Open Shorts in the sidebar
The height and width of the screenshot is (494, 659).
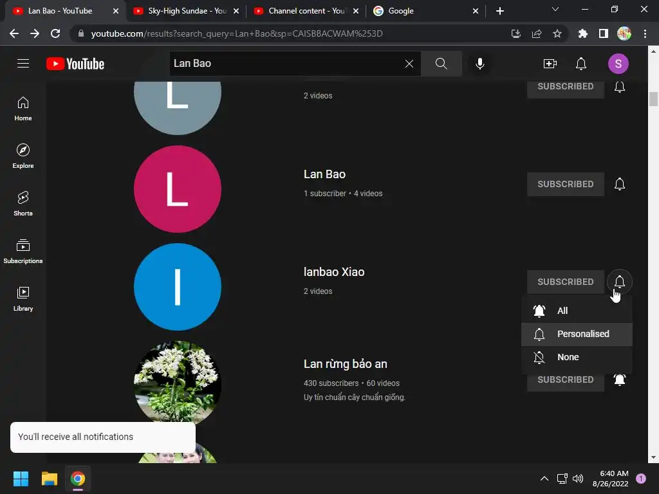(x=23, y=204)
